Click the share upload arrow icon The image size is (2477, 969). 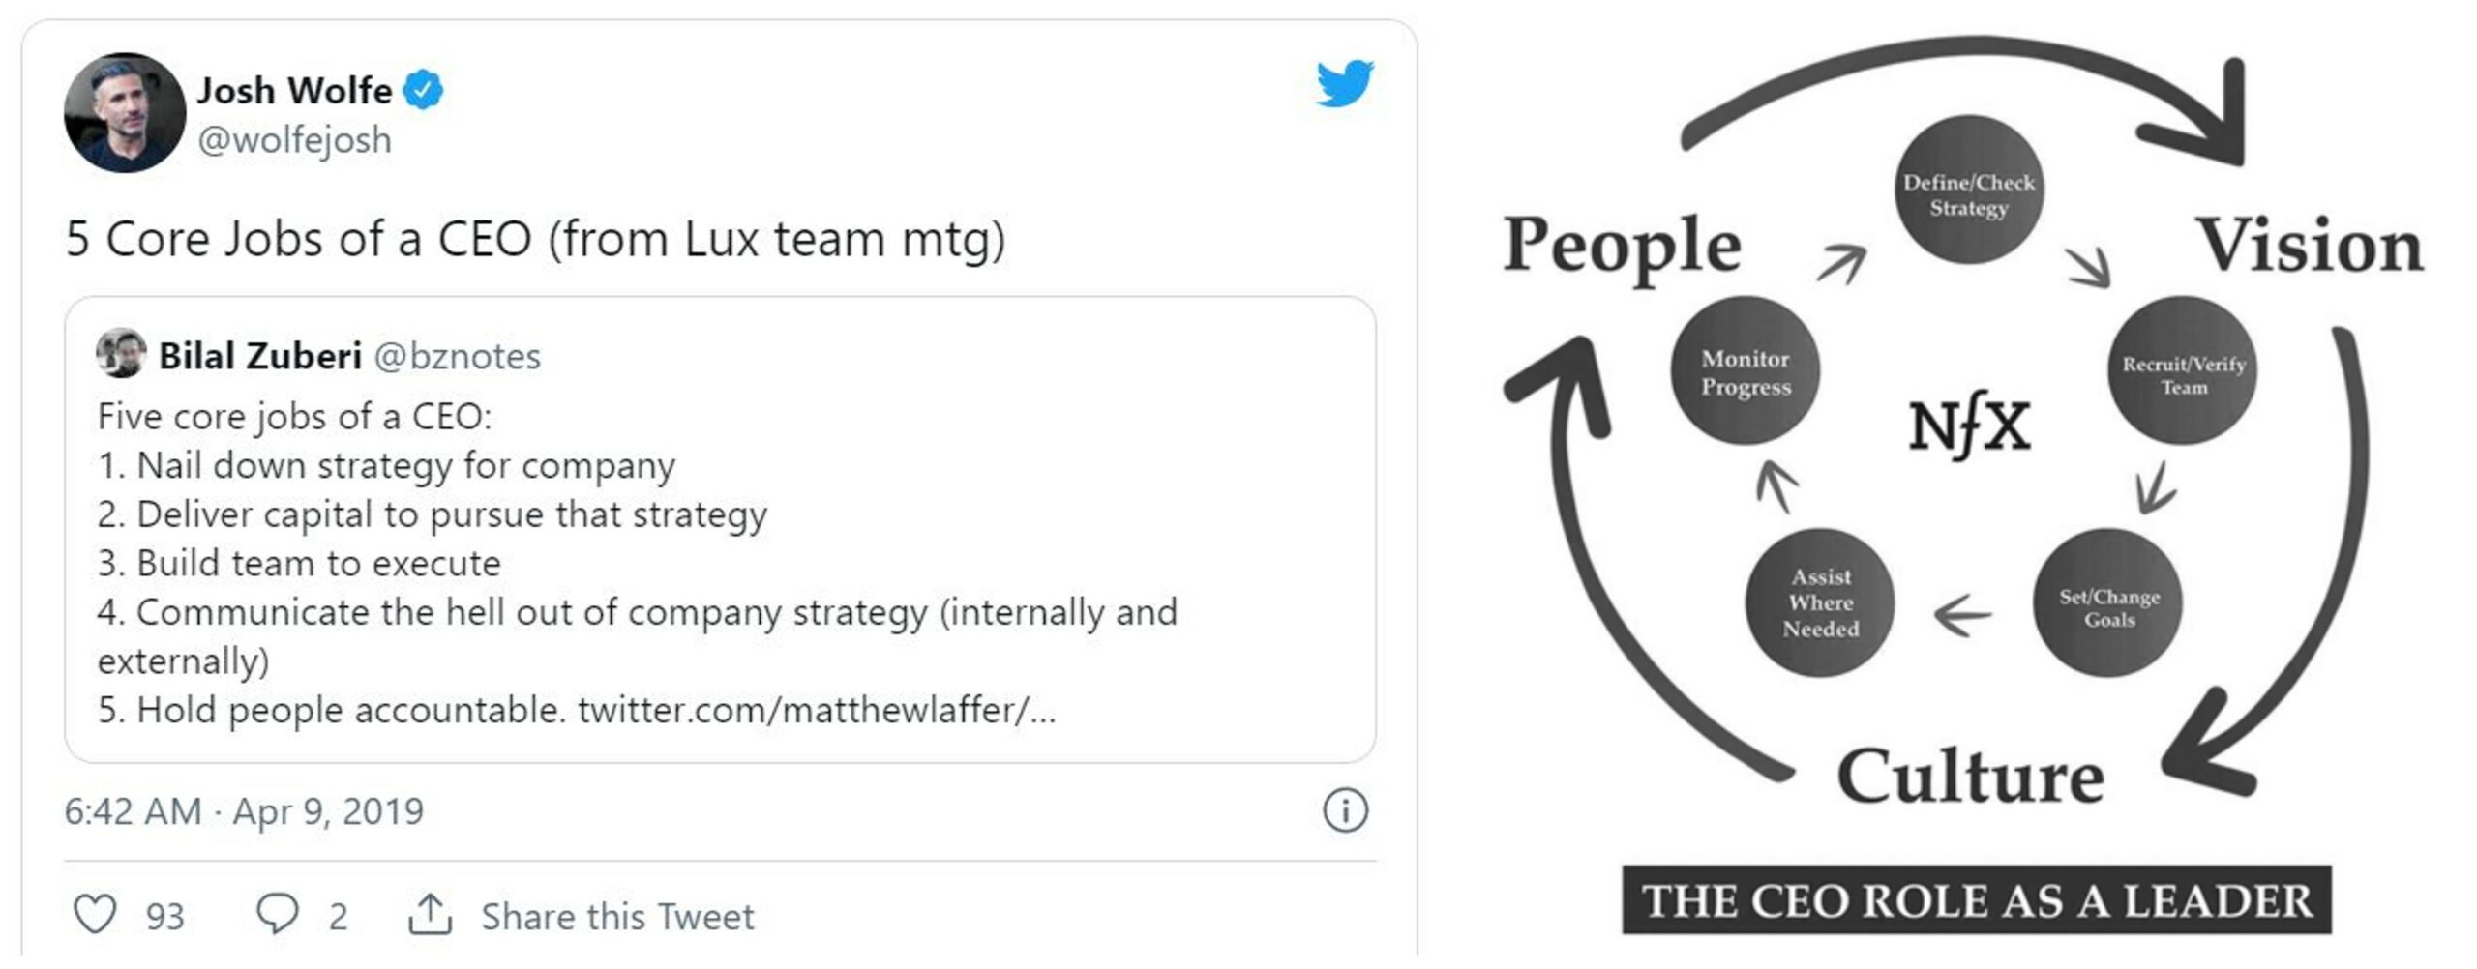coord(430,914)
